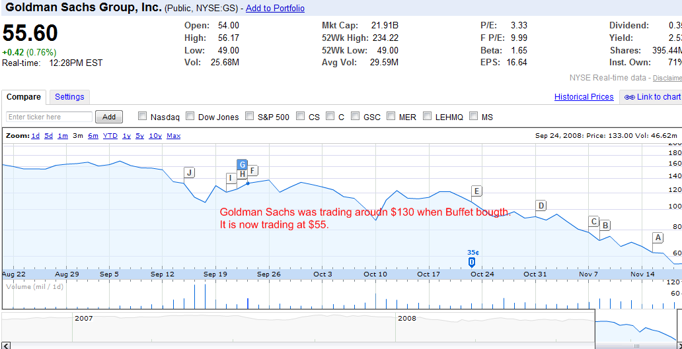Click the Mkt Cap value 21.91B
The image size is (682, 349).
tap(385, 26)
